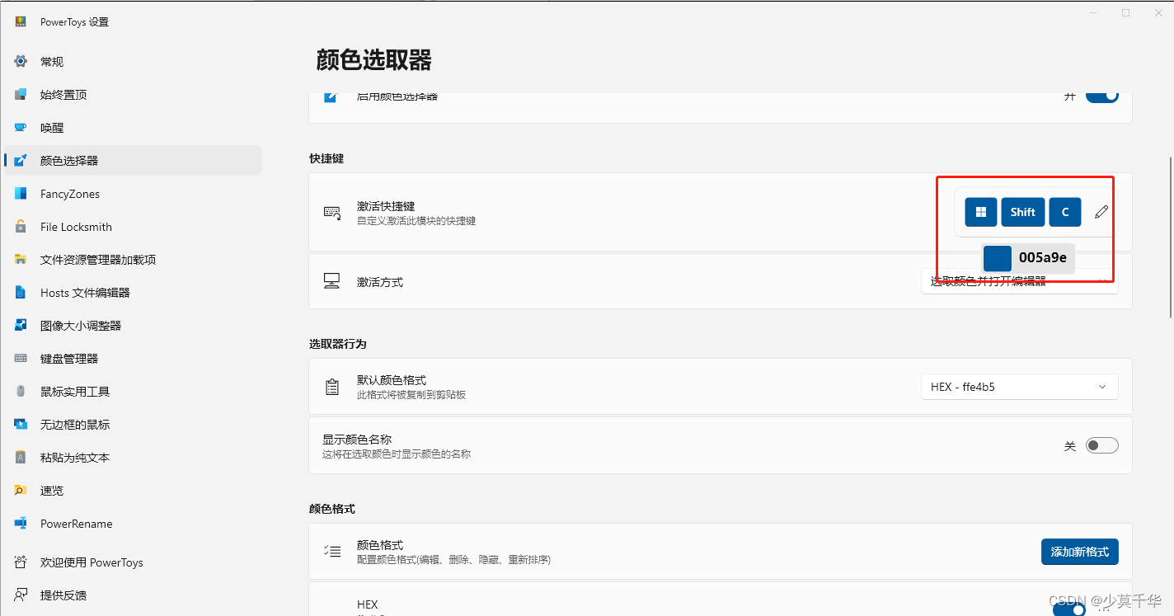Image resolution: width=1174 pixels, height=616 pixels.
Task: Click the 速览 magnifier icon
Action: [21, 491]
